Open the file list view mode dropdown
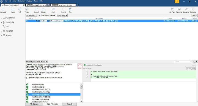198x106 pixels. coord(45,62)
